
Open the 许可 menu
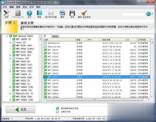31,7
